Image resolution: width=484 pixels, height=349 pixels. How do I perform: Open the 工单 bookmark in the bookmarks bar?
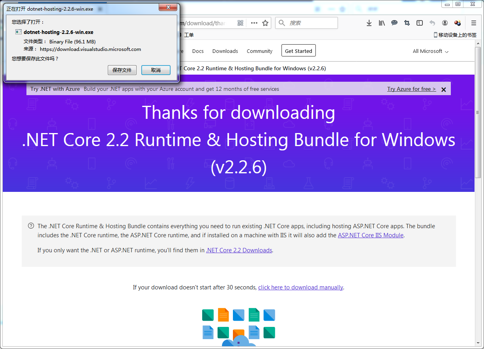point(189,35)
